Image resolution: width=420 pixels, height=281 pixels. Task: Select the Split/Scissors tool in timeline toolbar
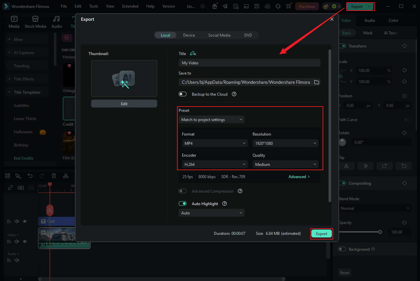pyautogui.click(x=66, y=176)
